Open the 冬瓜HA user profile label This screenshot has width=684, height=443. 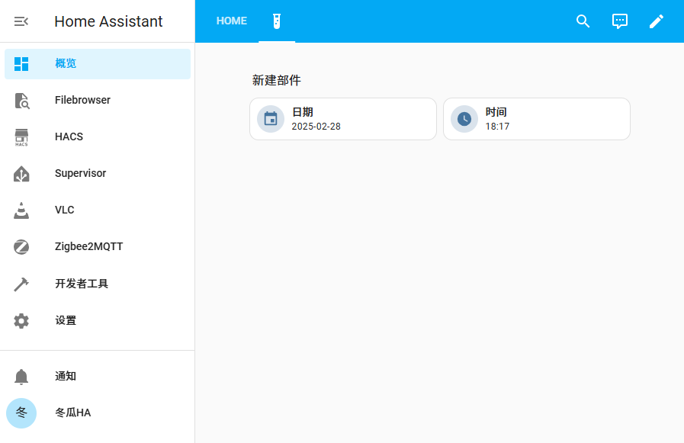click(73, 413)
